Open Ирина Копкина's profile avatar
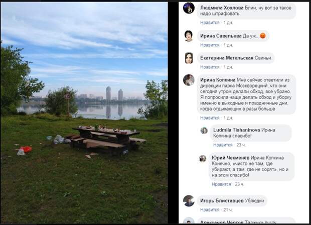 tap(189, 80)
